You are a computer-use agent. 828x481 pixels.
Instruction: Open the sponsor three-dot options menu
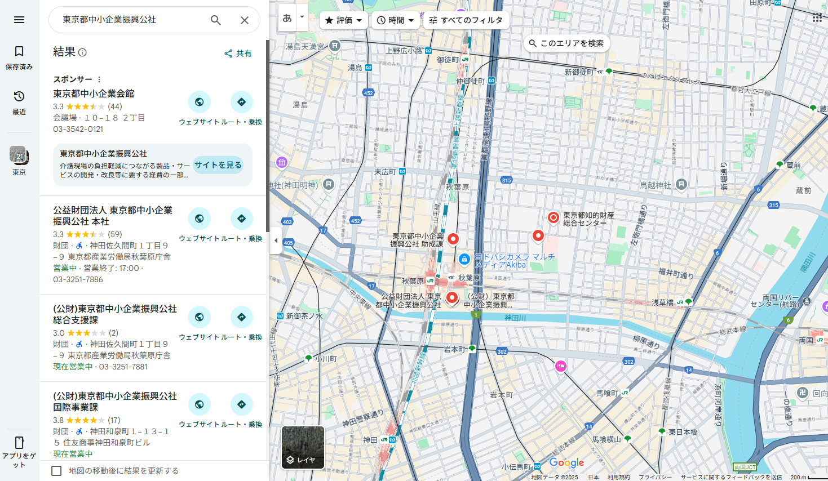99,79
